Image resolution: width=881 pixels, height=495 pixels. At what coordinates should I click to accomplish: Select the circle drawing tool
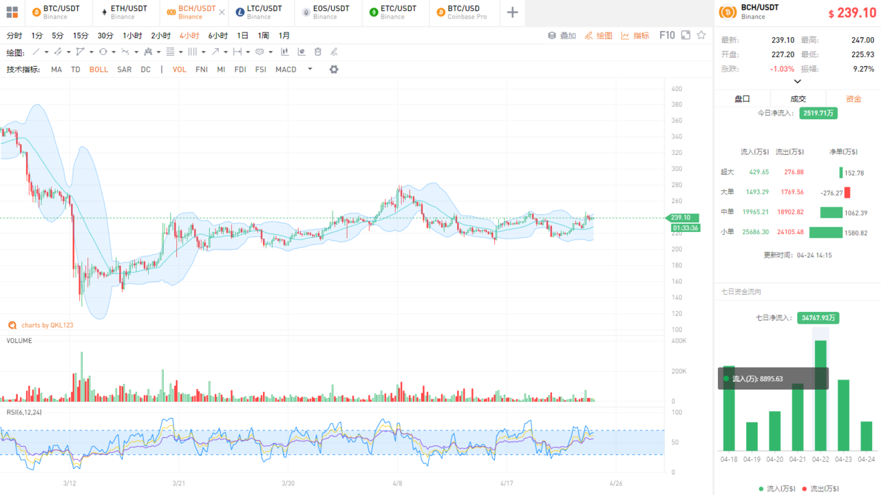click(x=103, y=52)
